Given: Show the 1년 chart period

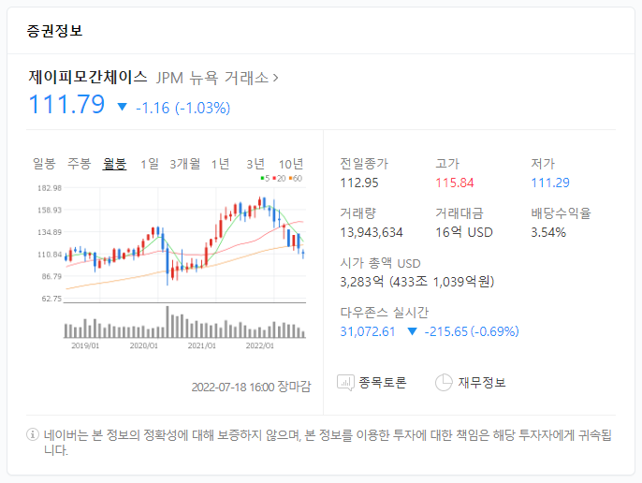Looking at the screenshot, I should pos(220,164).
